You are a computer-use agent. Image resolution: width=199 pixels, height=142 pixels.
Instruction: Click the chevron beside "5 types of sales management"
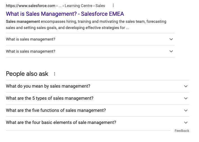tap(186, 98)
